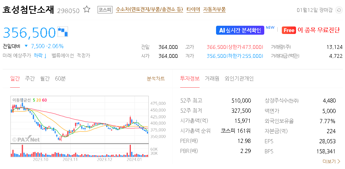Click the candlestick icon beside price 356,500
Screen dimensions: 345x169
[x=63, y=32]
